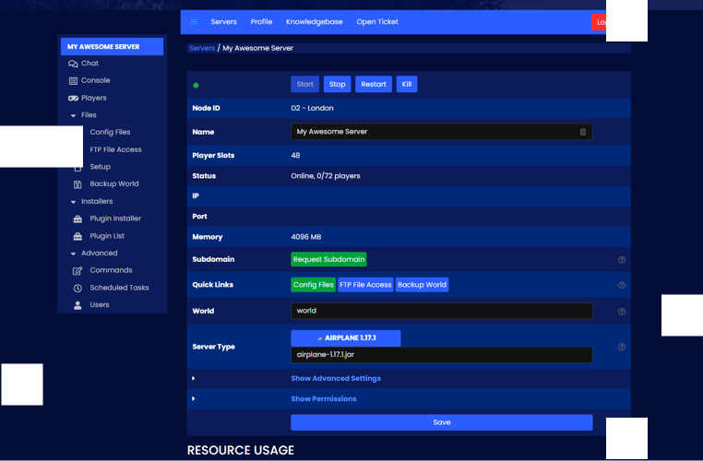Click the FTP File Access quick link button

coord(365,285)
